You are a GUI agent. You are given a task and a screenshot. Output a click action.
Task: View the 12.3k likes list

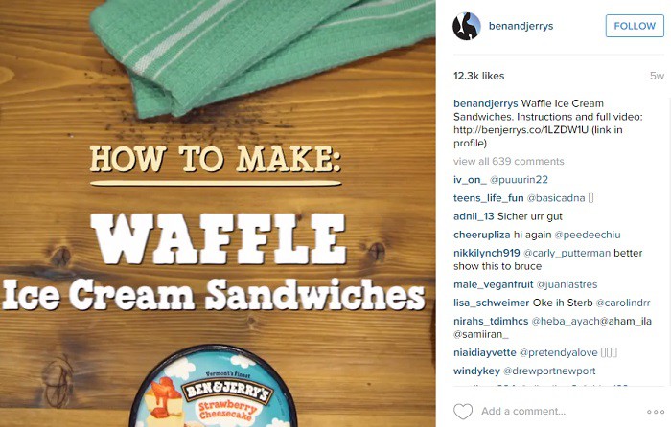click(x=479, y=76)
